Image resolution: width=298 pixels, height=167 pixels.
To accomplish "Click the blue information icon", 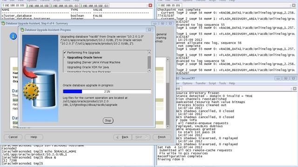I will [x=13, y=36].
